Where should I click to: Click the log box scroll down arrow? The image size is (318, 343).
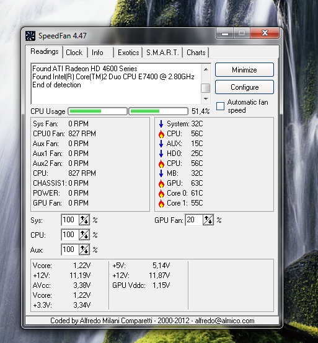pos(206,99)
